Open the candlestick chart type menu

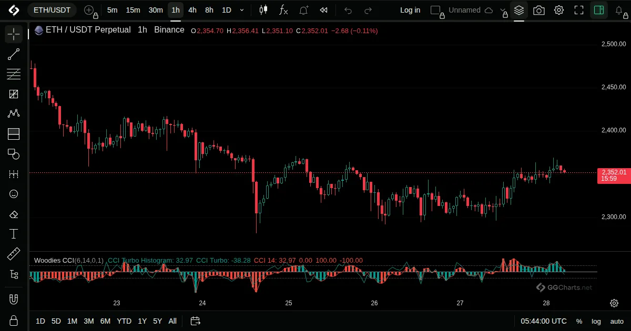click(263, 10)
